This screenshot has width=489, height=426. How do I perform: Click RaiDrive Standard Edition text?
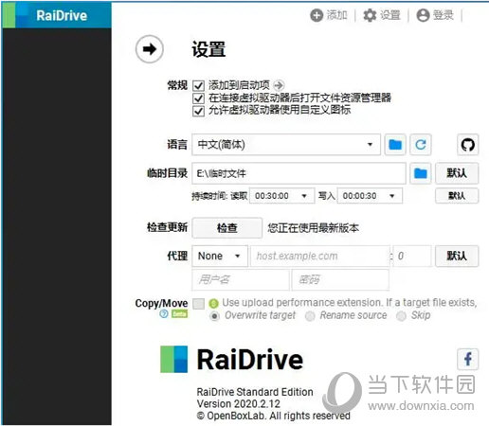point(255,392)
